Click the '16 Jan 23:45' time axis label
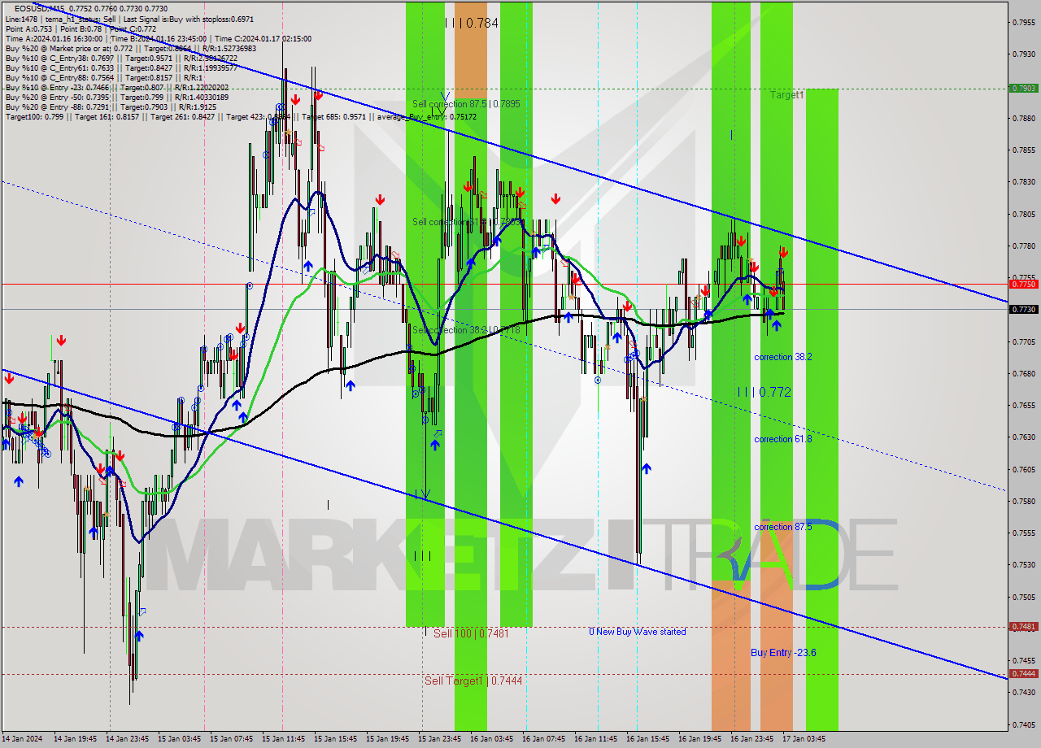Viewport: 1041px width, 748px height. tap(752, 739)
